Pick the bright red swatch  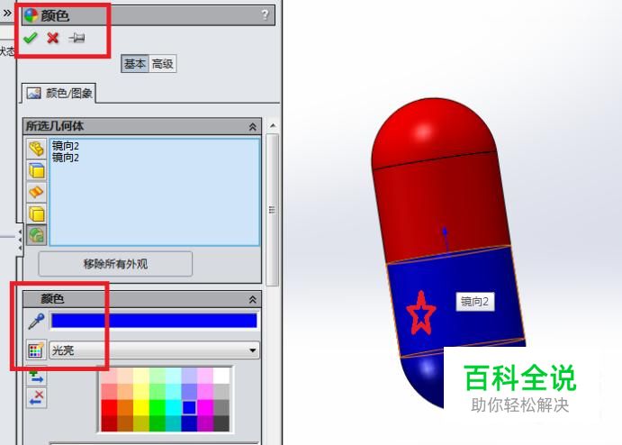(109, 407)
